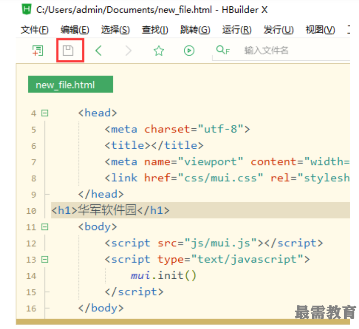Image resolution: width=359 pixels, height=329 pixels.
Task: Click the "viewport" attribute value
Action: coord(210,162)
